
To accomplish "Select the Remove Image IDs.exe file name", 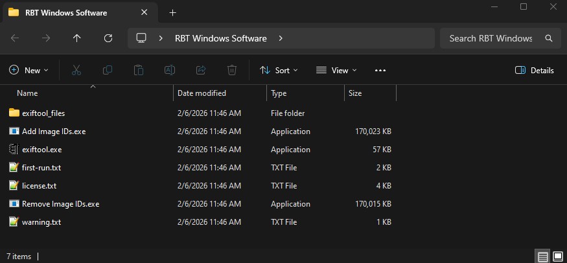I will click(x=60, y=204).
